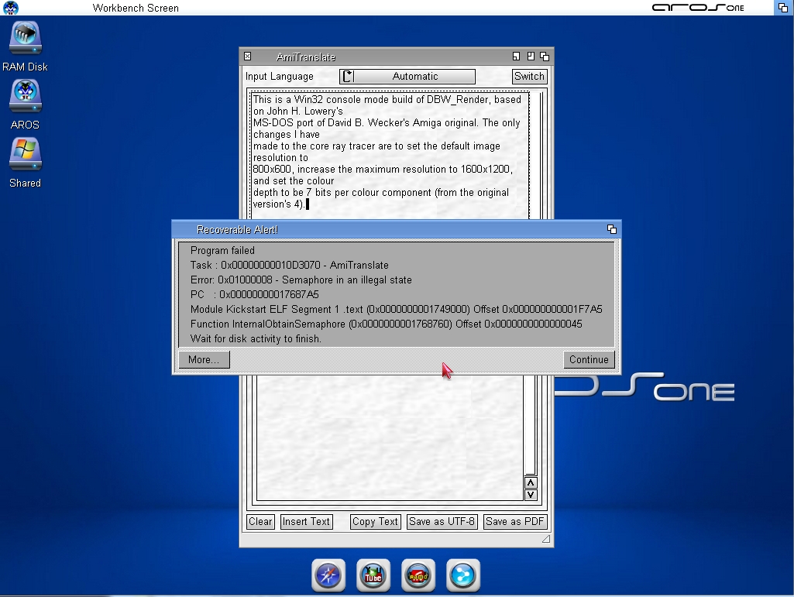Open the AROS disk icon
The width and height of the screenshot is (794, 597).
[x=26, y=96]
